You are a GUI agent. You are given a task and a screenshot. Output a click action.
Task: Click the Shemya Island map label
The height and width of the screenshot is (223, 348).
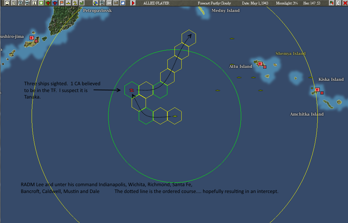point(291,54)
